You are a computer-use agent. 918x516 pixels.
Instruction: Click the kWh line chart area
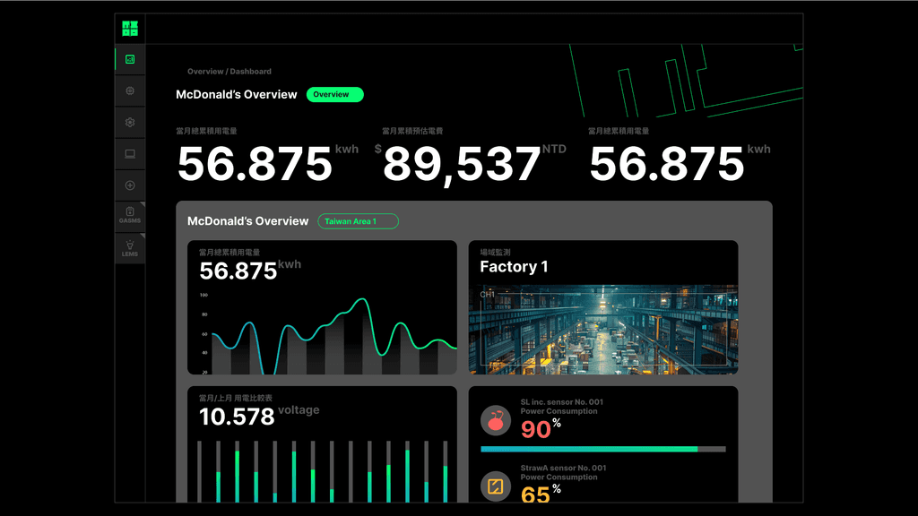click(x=328, y=334)
